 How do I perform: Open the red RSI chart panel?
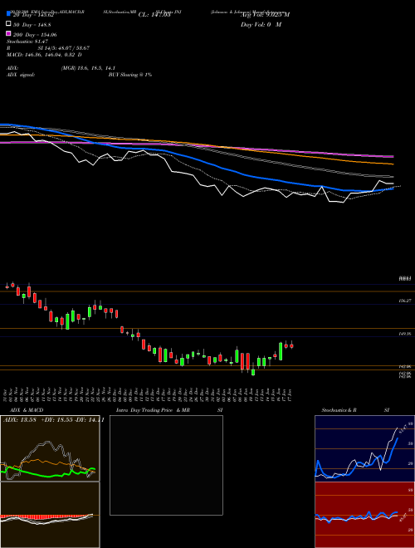pyautogui.click(x=364, y=515)
